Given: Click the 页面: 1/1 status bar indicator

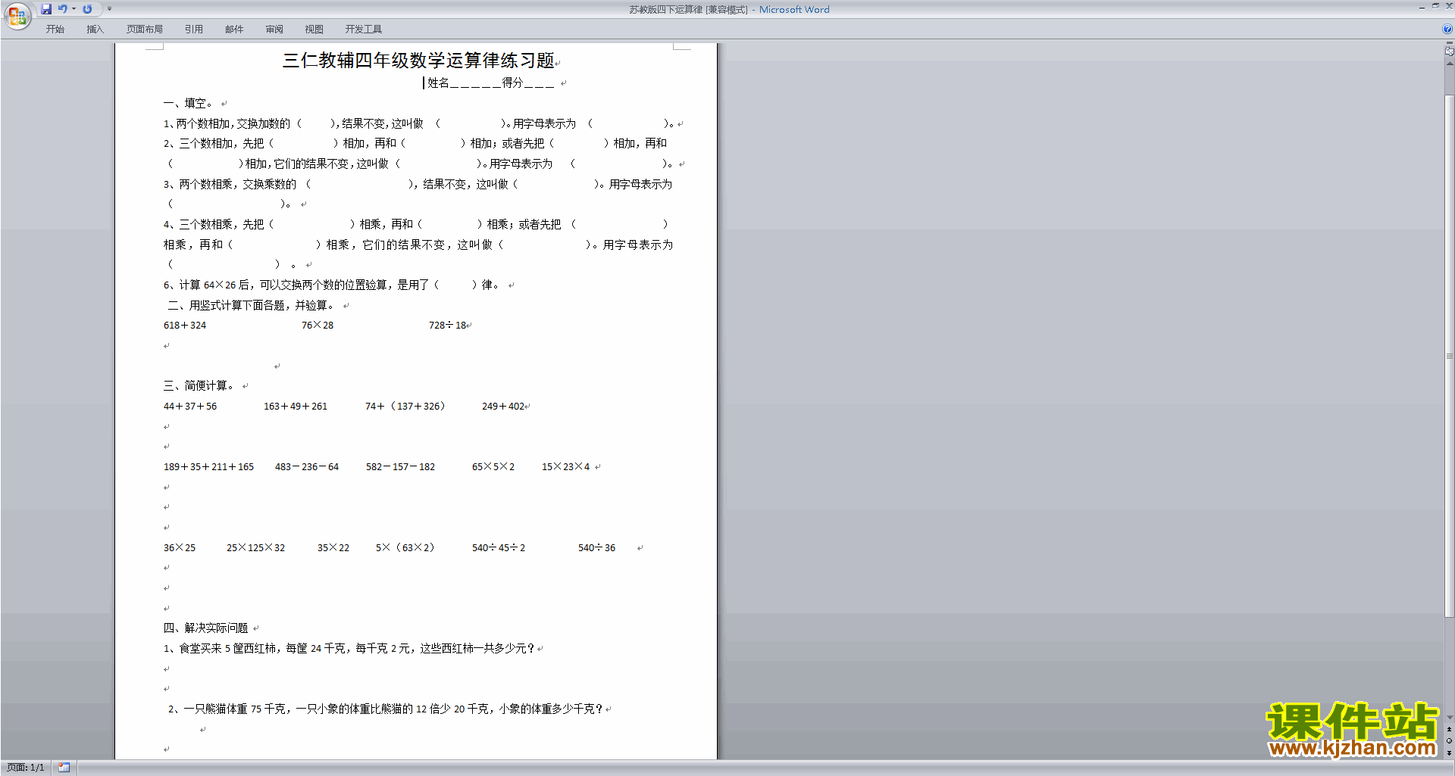Looking at the screenshot, I should click(25, 768).
